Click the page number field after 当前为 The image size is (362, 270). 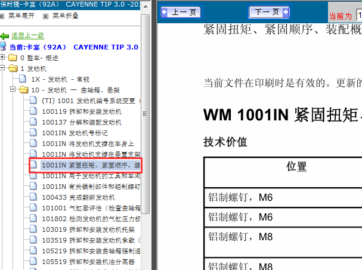(359, 15)
